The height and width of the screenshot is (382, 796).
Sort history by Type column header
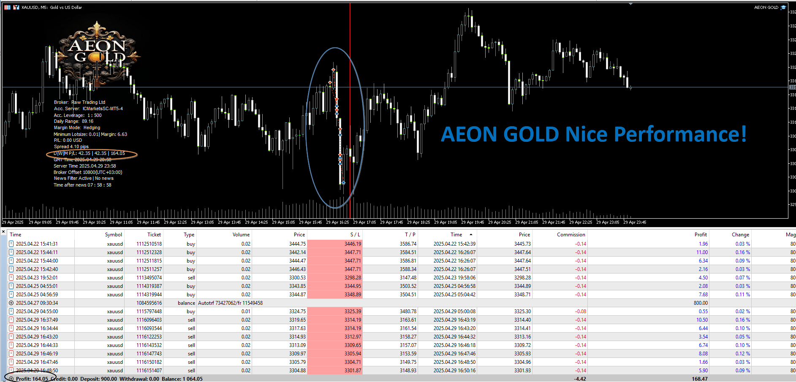point(180,235)
